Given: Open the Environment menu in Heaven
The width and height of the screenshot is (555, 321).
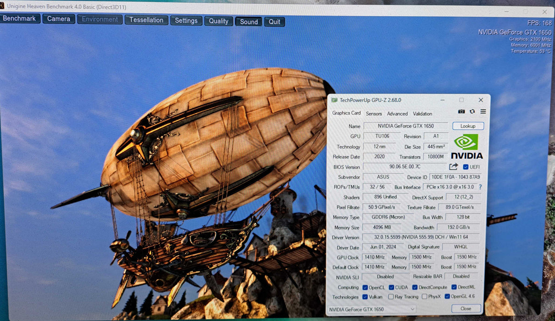Looking at the screenshot, I should (100, 19).
